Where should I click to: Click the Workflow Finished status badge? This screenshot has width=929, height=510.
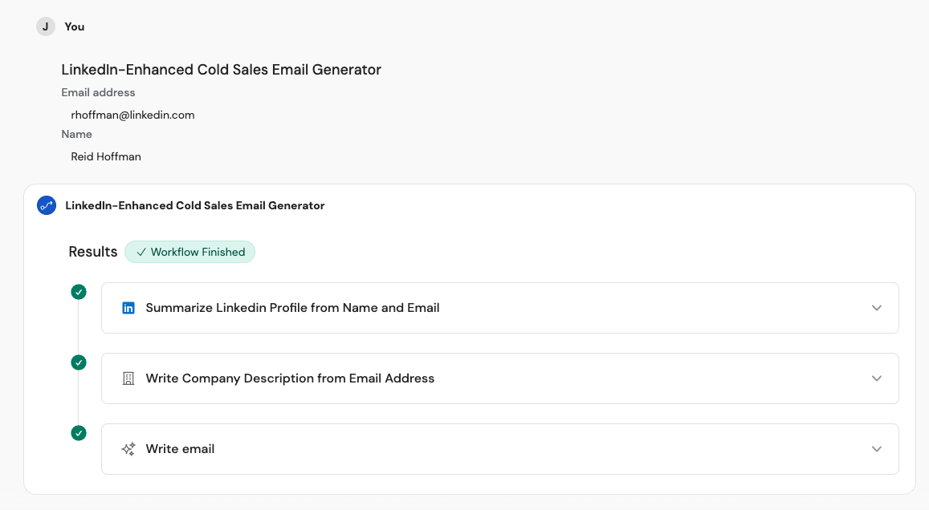189,252
